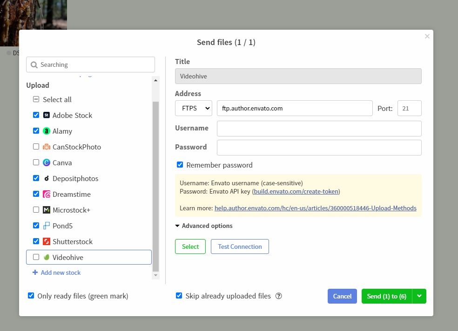458x331 pixels.
Task: Disable Skip already uploaded files
Action: (x=179, y=296)
